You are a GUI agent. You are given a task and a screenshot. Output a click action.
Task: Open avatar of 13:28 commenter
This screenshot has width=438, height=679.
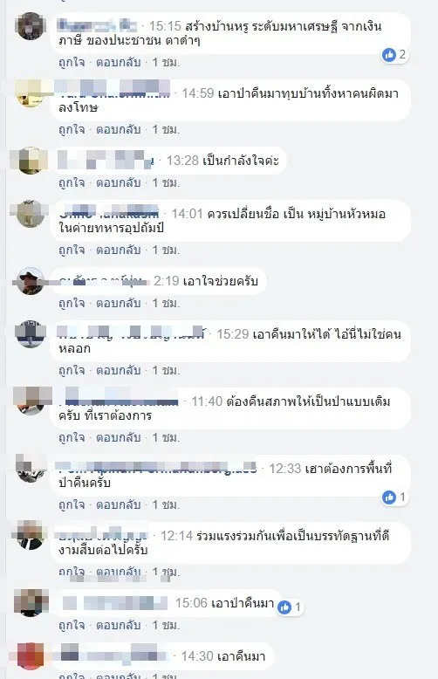click(31, 161)
